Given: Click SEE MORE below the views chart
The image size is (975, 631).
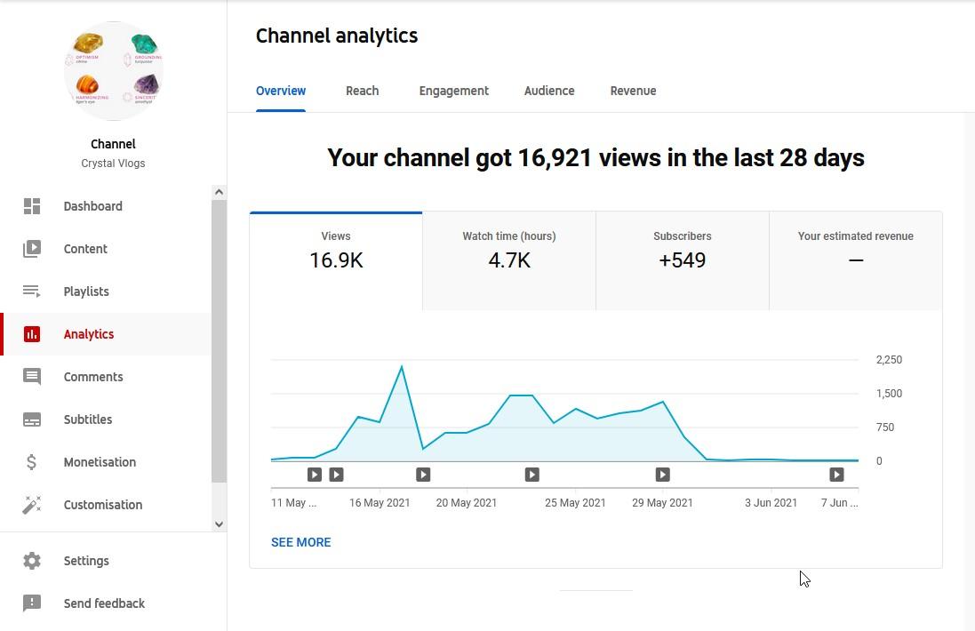Looking at the screenshot, I should 300,542.
